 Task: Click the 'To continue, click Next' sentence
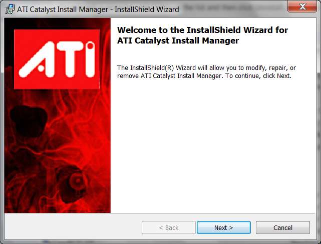click(x=258, y=76)
